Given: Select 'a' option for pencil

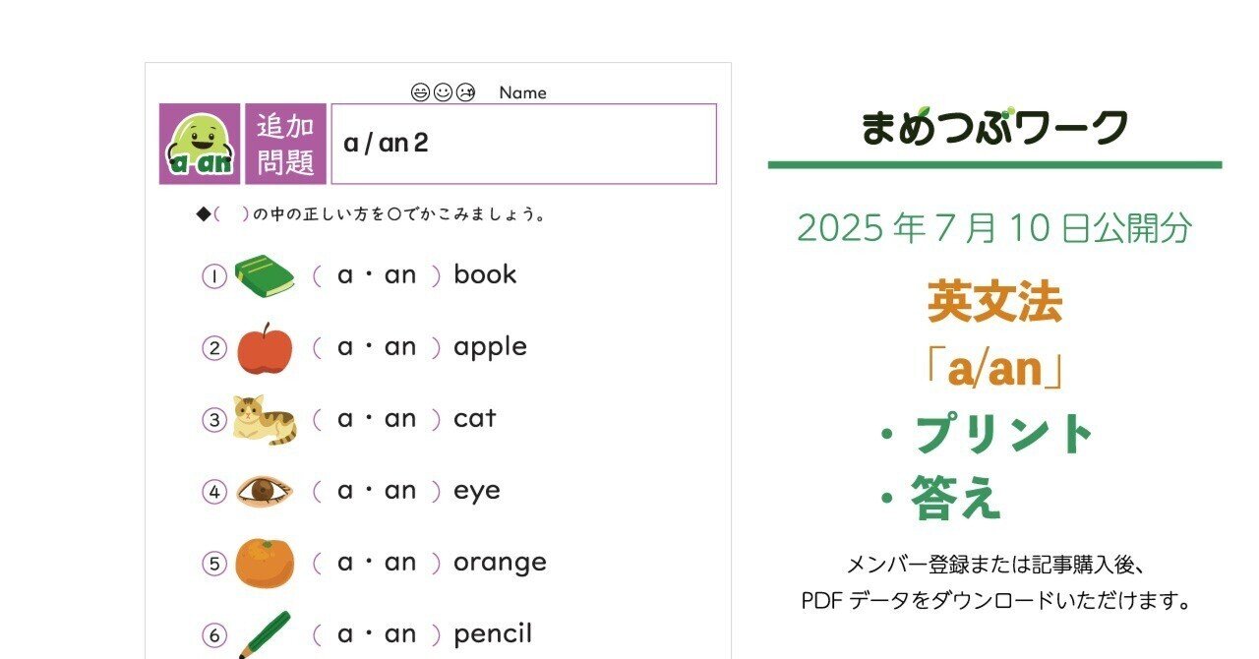Looking at the screenshot, I should tap(344, 634).
